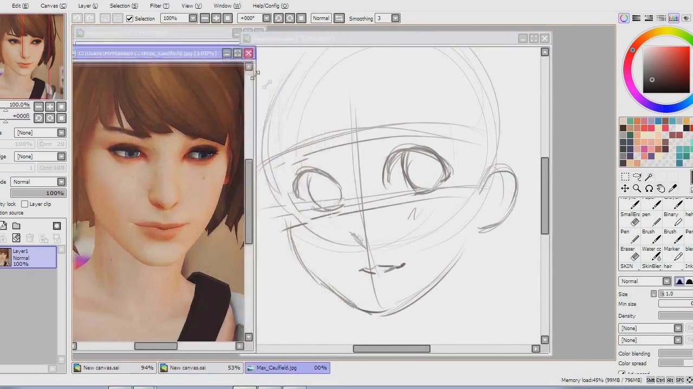Click the Normal view button in the toolbar

321,18
